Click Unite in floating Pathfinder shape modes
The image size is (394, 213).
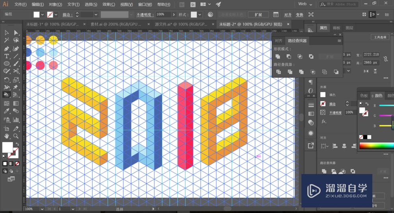pyautogui.click(x=278, y=57)
